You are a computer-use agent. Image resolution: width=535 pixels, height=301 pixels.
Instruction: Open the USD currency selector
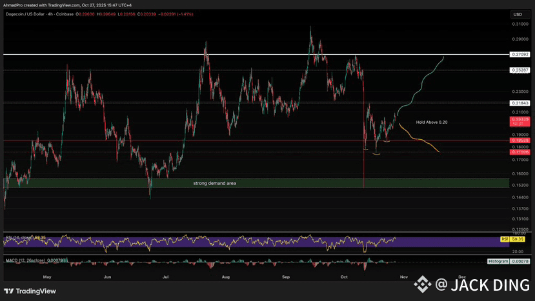518,14
